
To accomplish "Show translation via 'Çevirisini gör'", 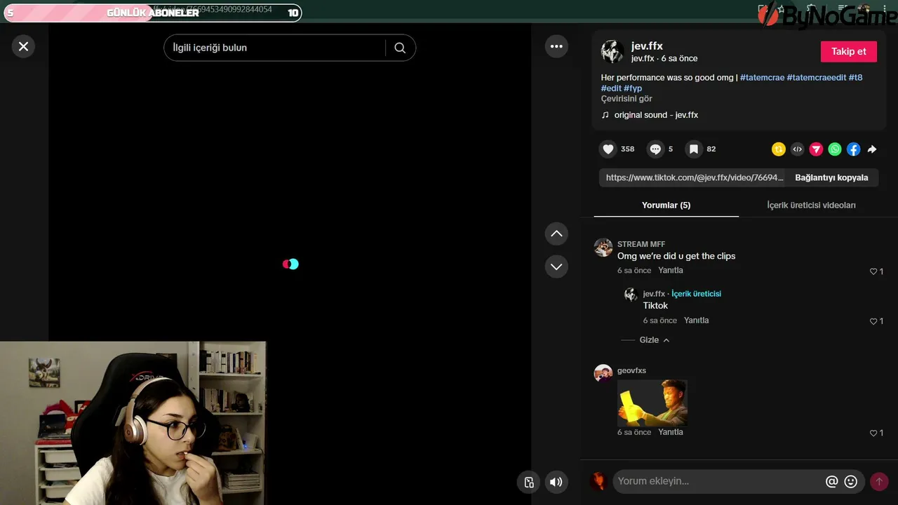I will pos(626,99).
